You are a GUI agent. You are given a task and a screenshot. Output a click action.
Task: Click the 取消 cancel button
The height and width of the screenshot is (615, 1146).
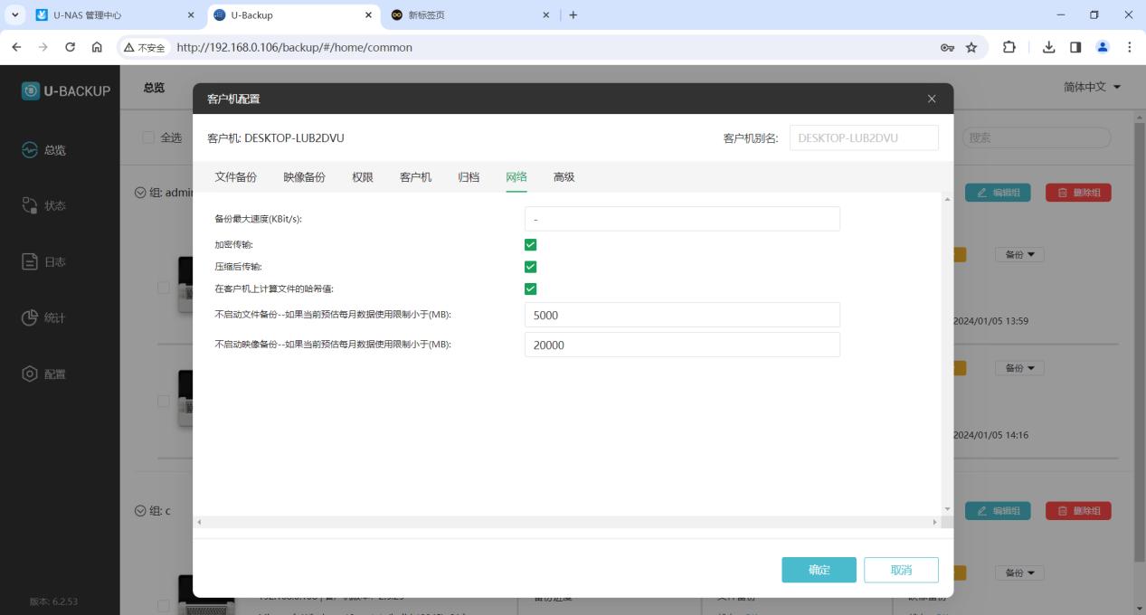point(901,570)
